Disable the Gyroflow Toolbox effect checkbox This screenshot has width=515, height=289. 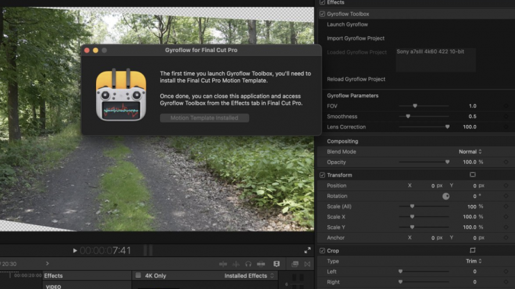point(322,14)
